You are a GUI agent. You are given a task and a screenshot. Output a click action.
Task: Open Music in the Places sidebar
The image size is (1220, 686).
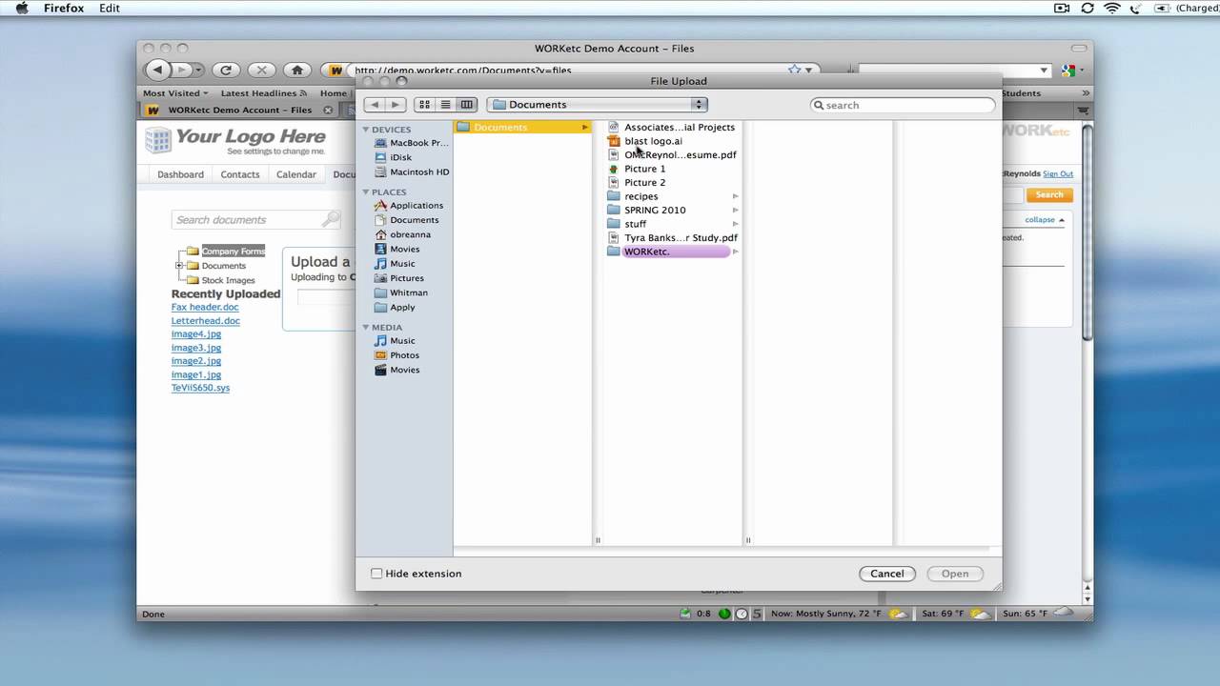click(x=395, y=263)
